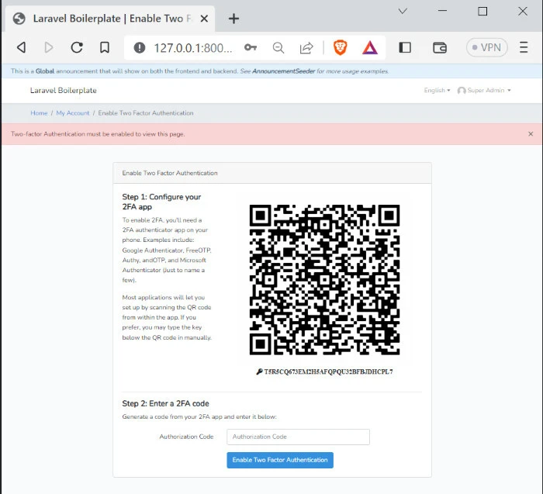Toggle the browser sidebar panel
Viewport: 543px width, 494px height.
tap(405, 47)
